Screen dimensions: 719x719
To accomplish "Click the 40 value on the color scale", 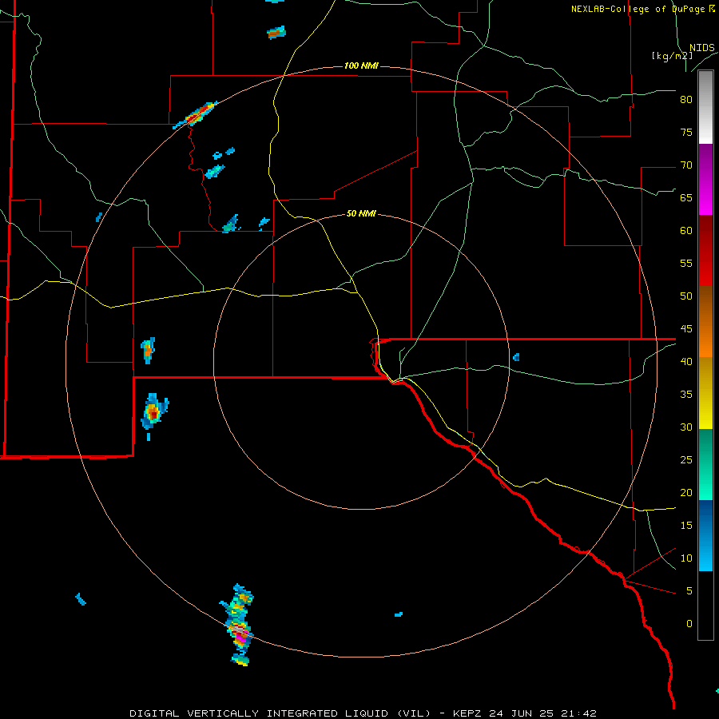I will [x=686, y=361].
